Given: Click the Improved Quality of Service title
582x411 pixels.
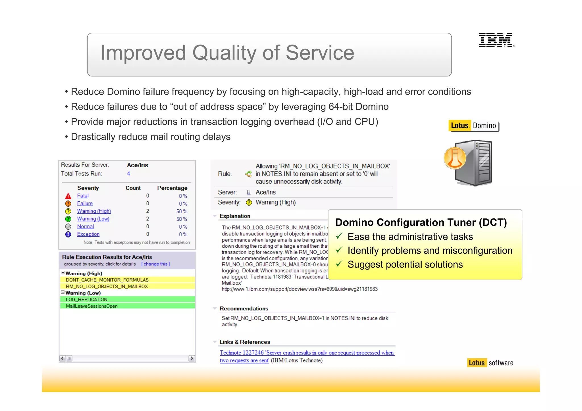Looking at the screenshot, I should coord(227,53).
